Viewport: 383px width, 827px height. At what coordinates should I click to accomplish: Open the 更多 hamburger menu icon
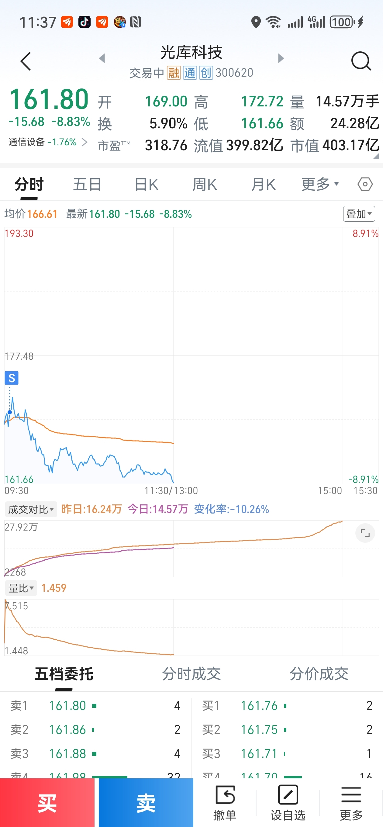(x=351, y=802)
